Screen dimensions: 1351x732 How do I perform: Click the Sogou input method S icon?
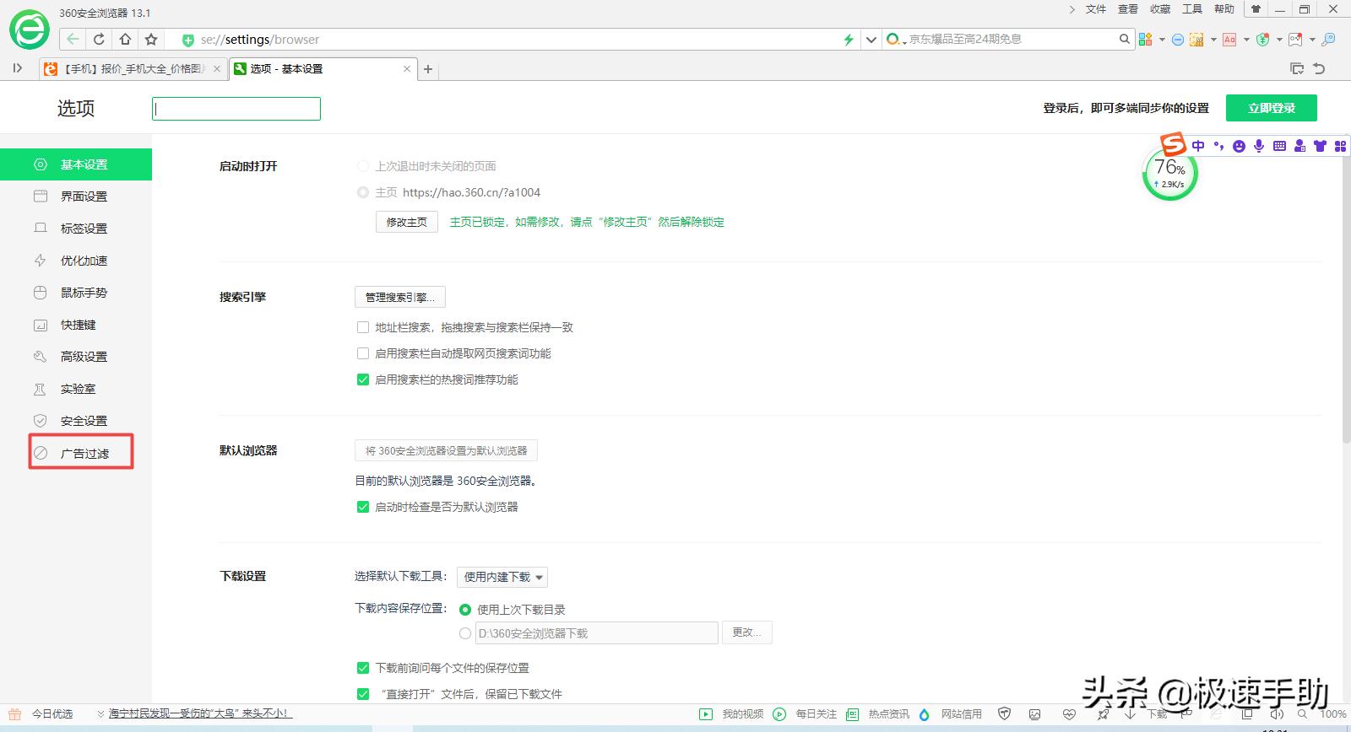tap(1173, 144)
